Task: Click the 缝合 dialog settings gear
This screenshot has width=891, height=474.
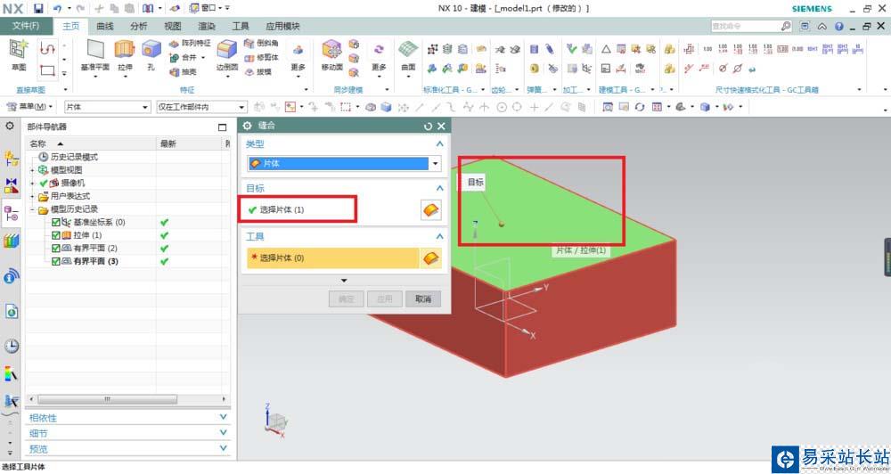Action: [x=247, y=126]
